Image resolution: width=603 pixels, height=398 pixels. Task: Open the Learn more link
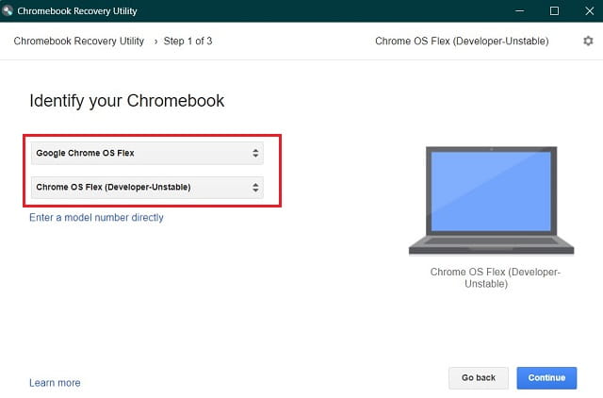click(x=55, y=383)
